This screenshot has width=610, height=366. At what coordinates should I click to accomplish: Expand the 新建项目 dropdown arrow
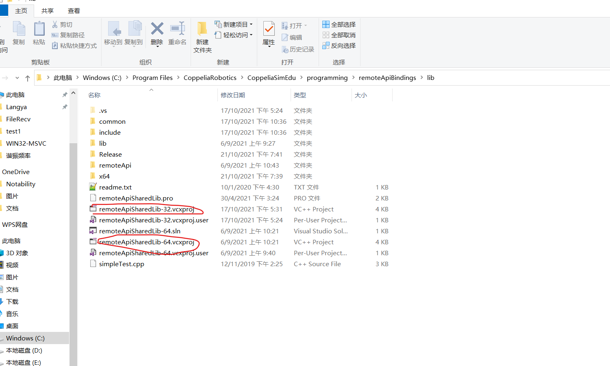[x=251, y=24]
